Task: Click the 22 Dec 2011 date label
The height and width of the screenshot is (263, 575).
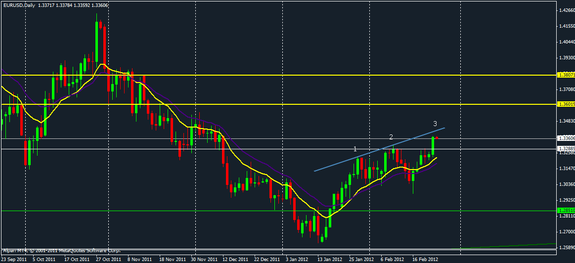Action: pyautogui.click(x=267, y=259)
